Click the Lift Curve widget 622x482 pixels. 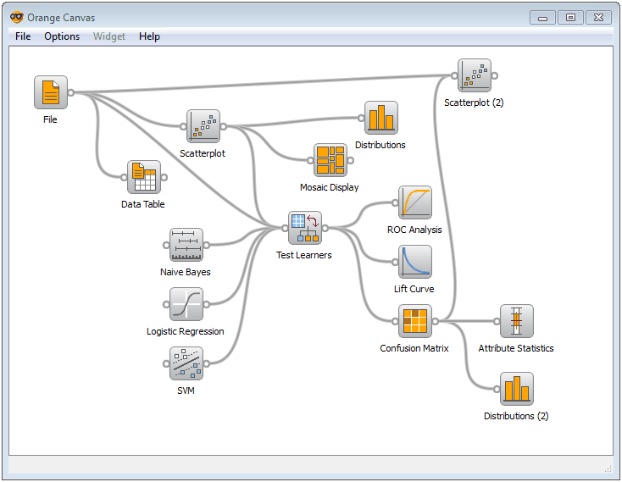click(414, 262)
